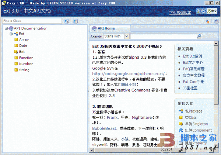Click the magnifier search icon
Viewport: 221px width, 155px height.
(x=199, y=36)
